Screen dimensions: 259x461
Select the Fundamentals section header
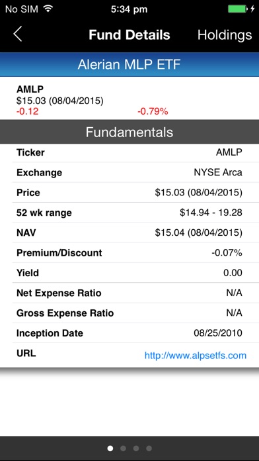point(129,132)
